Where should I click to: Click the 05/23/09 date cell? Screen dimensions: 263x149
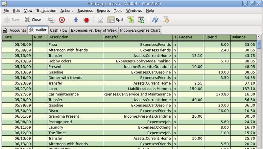click(x=17, y=83)
